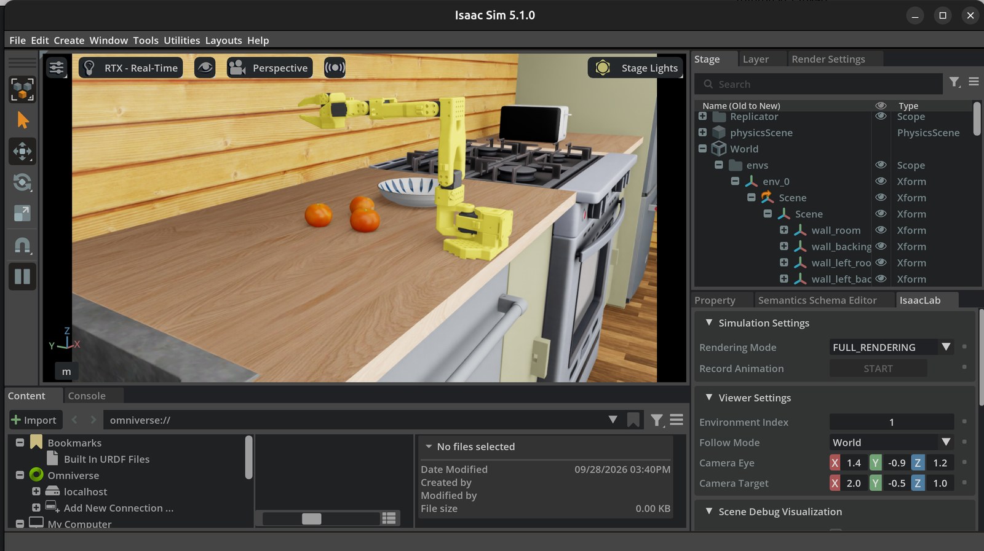Open RTX - Real-Time renderer menu
Screen dimensions: 984x551
pos(131,68)
